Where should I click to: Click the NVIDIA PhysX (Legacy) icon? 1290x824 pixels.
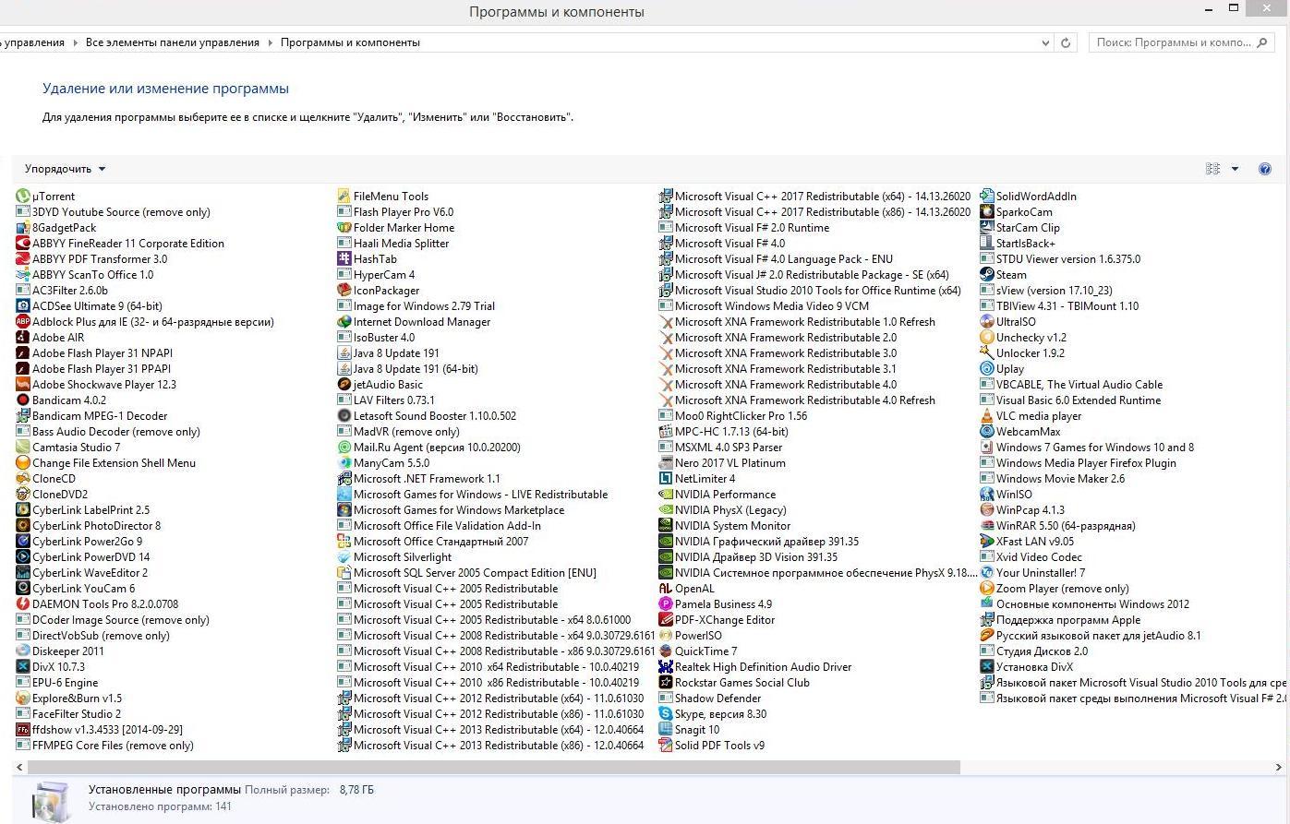[x=666, y=509]
